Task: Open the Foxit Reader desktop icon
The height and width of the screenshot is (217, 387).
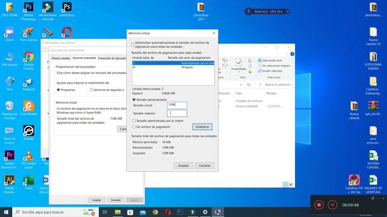Action: tap(28, 108)
